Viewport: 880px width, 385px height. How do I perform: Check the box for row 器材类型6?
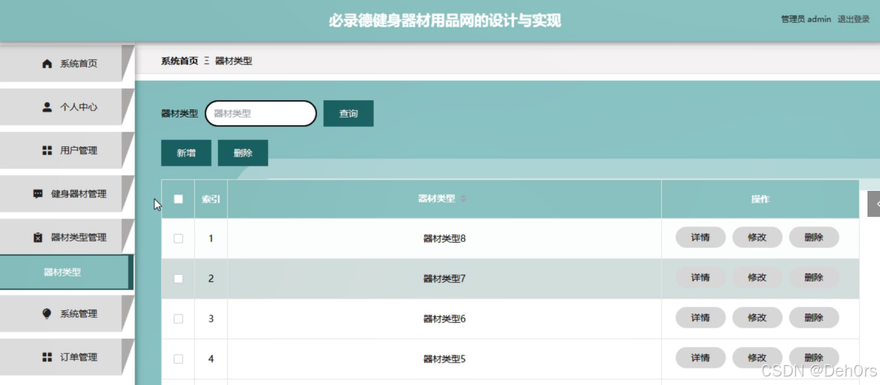178,319
